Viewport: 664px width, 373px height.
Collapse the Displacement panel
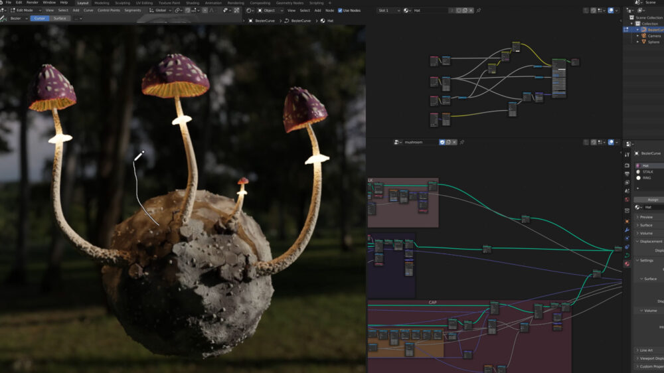649,242
